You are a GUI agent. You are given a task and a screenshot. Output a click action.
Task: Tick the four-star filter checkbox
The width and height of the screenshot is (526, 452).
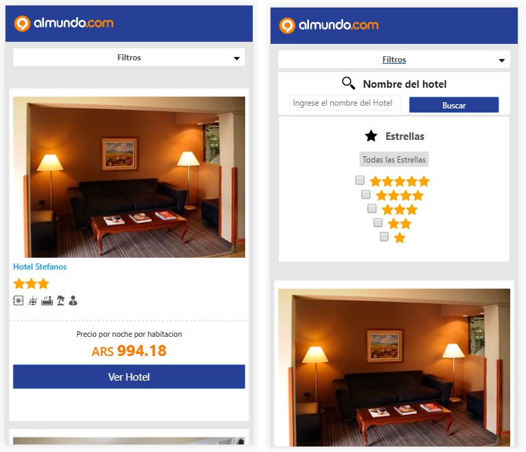coord(365,194)
